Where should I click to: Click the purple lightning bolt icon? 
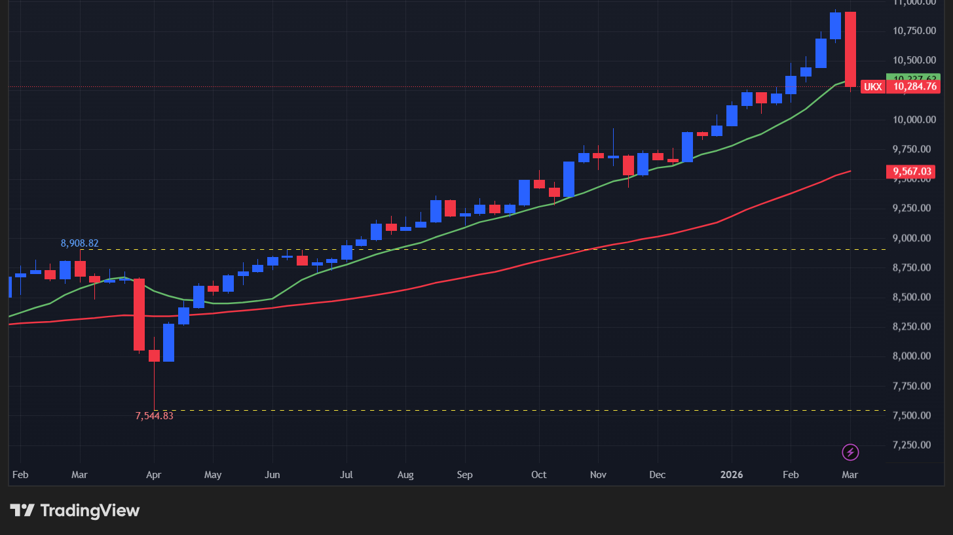coord(850,452)
